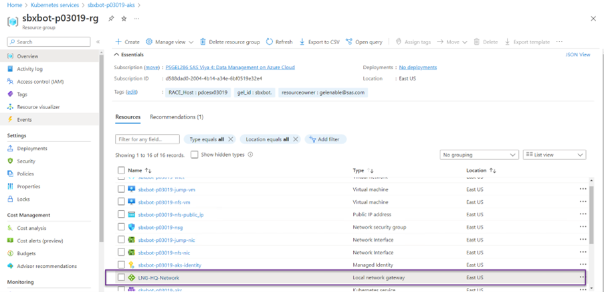Click the Create plus button
The width and height of the screenshot is (604, 292).
[x=128, y=42]
